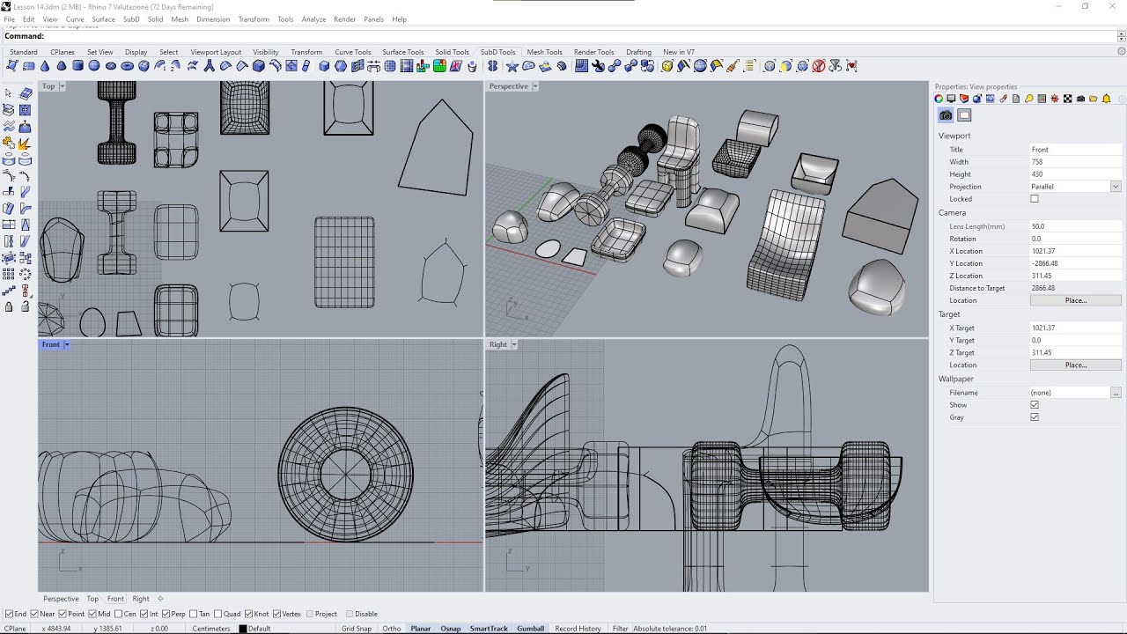Click the Default layer color swatch in status bar

tap(241, 629)
